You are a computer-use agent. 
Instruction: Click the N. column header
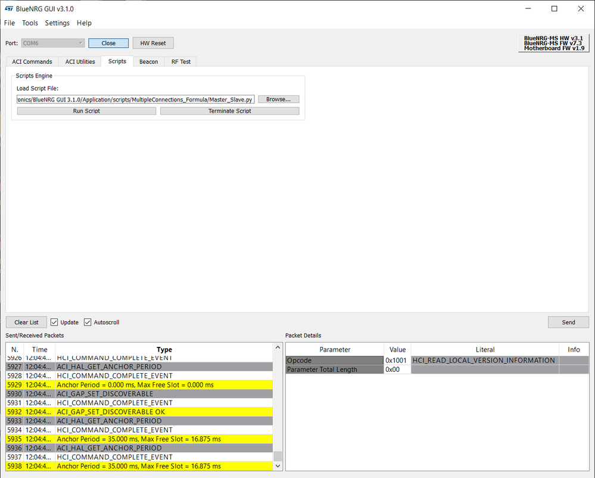15,349
